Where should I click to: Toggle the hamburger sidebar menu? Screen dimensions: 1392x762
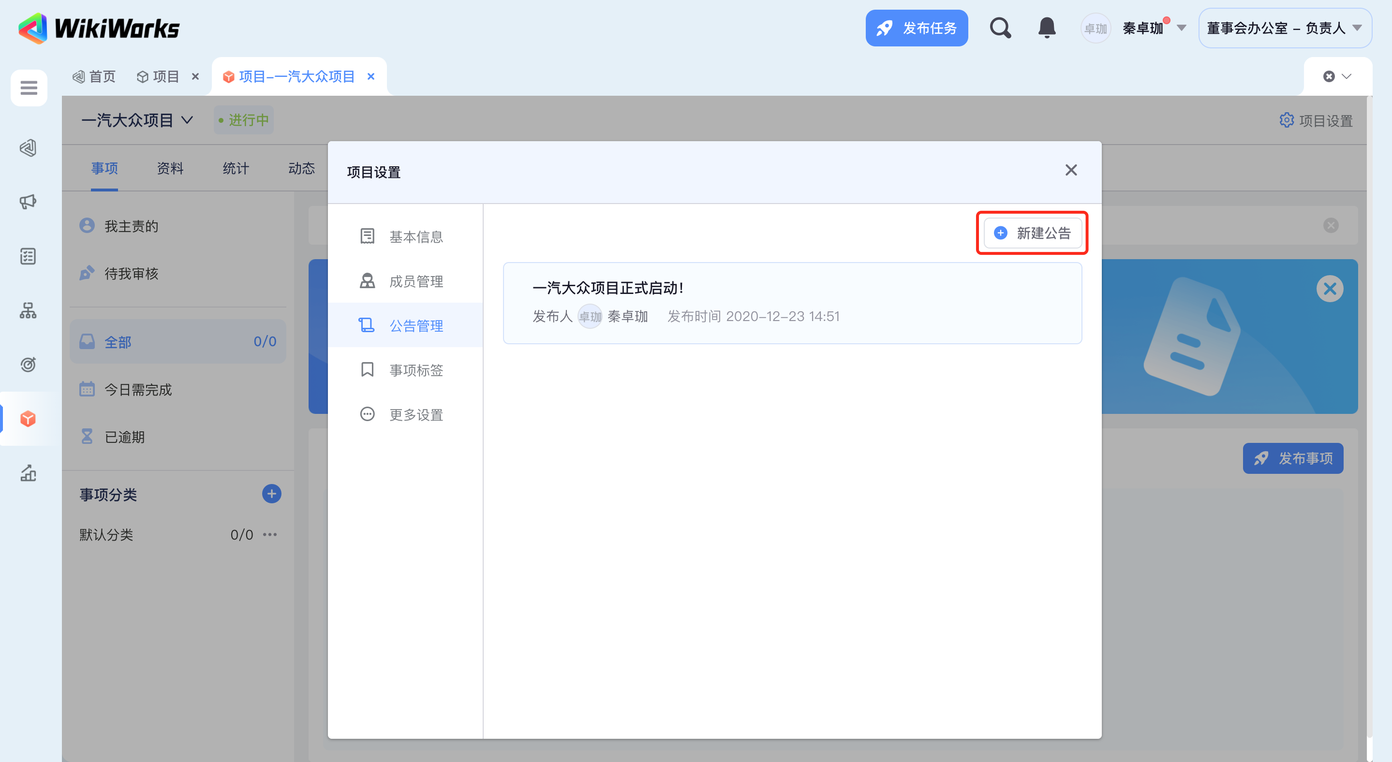[29, 88]
